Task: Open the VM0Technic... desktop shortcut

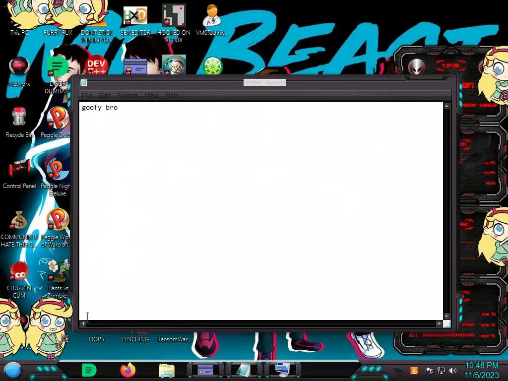Action: [x=212, y=15]
